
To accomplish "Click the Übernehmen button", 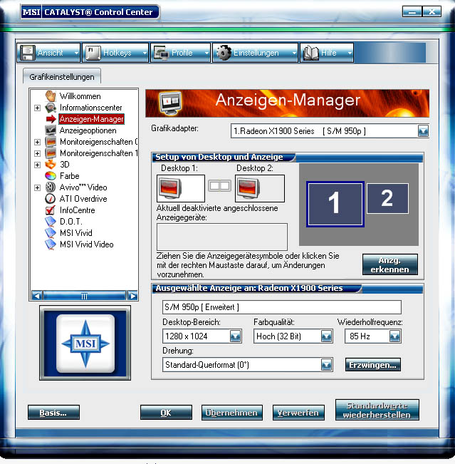I will pos(232,413).
